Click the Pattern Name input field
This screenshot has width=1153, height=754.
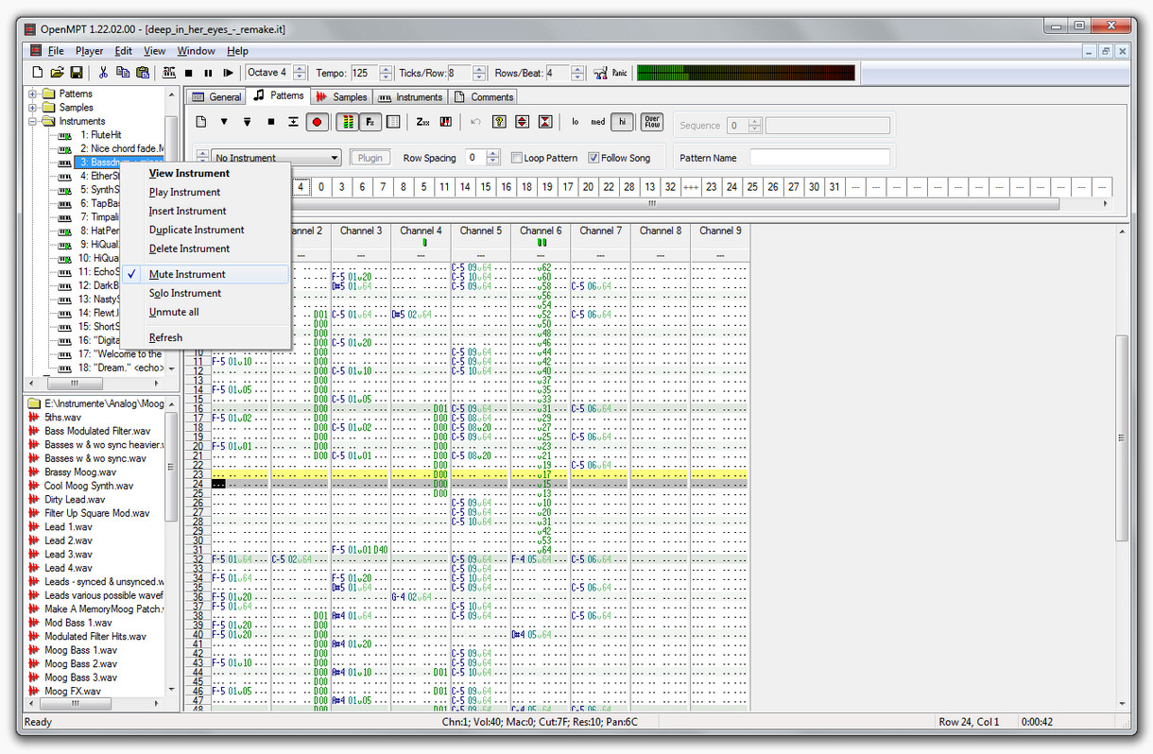point(820,158)
